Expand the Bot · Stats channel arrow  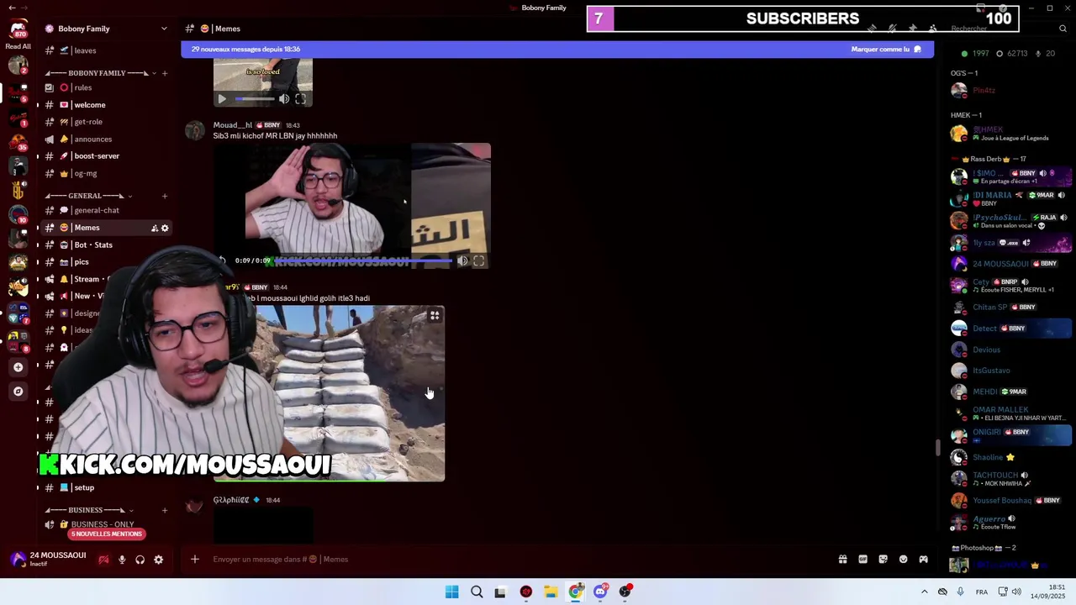tap(37, 245)
